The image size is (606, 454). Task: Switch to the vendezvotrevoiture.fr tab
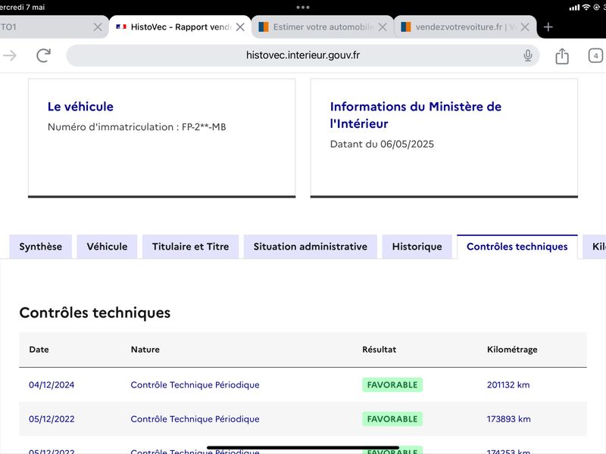465,27
